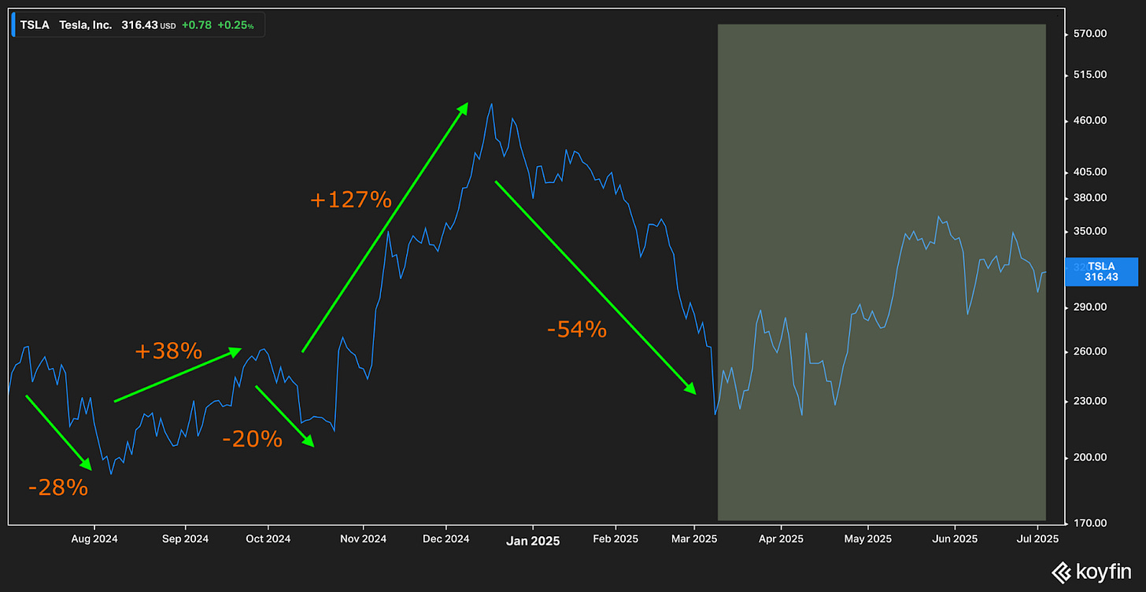The height and width of the screenshot is (592, 1146).
Task: Click the Mar 2025 date label
Action: [x=693, y=539]
